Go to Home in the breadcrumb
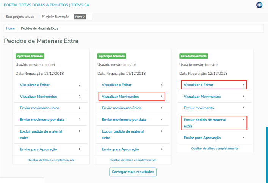The height and width of the screenshot is (183, 268). 11,28
